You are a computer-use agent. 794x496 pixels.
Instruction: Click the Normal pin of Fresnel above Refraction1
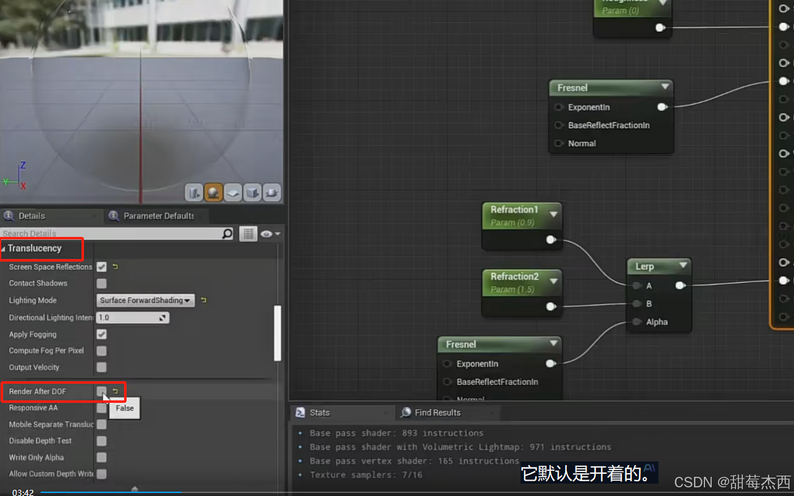pyautogui.click(x=559, y=143)
